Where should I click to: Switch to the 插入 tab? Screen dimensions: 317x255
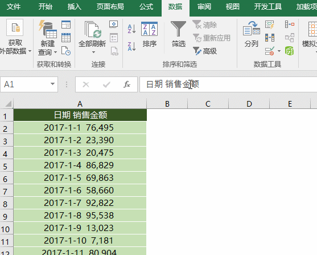tap(75, 7)
